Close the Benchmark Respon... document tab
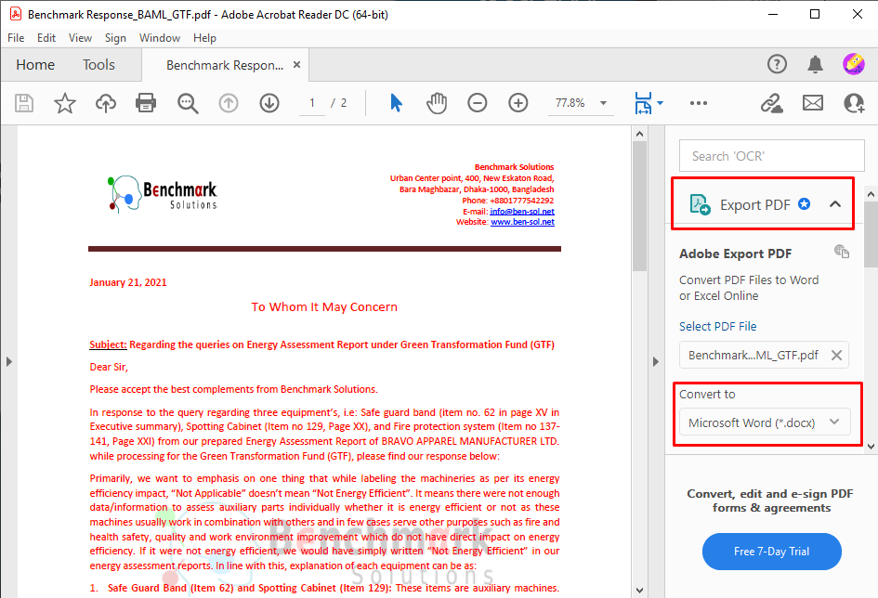Screen dimensions: 878x598 (x=296, y=65)
